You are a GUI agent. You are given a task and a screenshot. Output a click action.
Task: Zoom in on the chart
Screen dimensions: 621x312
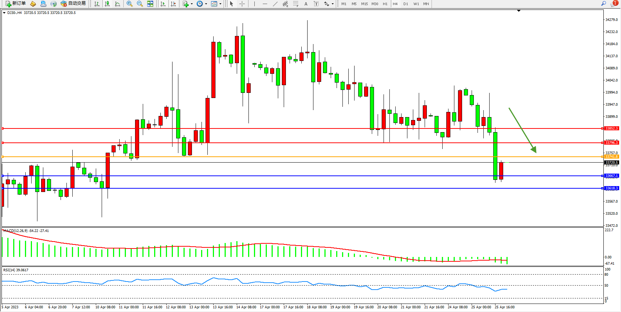130,4
